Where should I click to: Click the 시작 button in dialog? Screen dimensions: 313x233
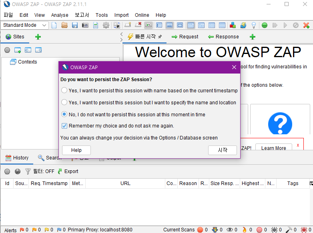coord(223,150)
